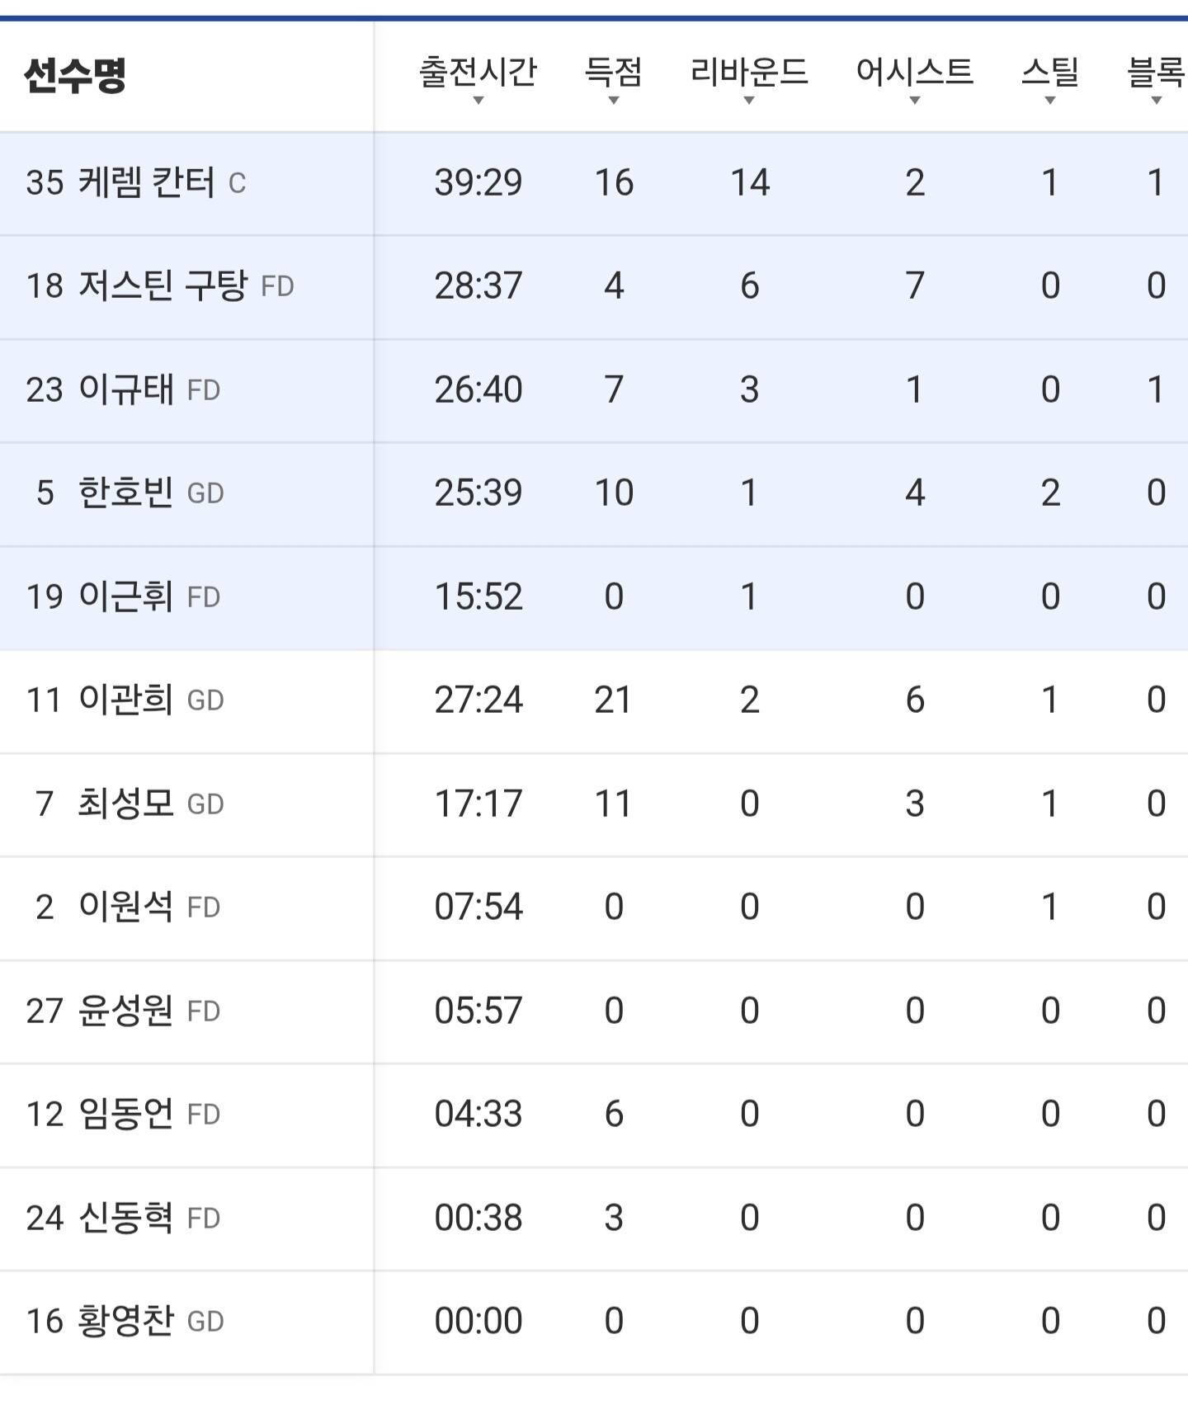The image size is (1188, 1405).
Task: Click 케렘 칸터's 39:29 playing time
Action: [478, 183]
